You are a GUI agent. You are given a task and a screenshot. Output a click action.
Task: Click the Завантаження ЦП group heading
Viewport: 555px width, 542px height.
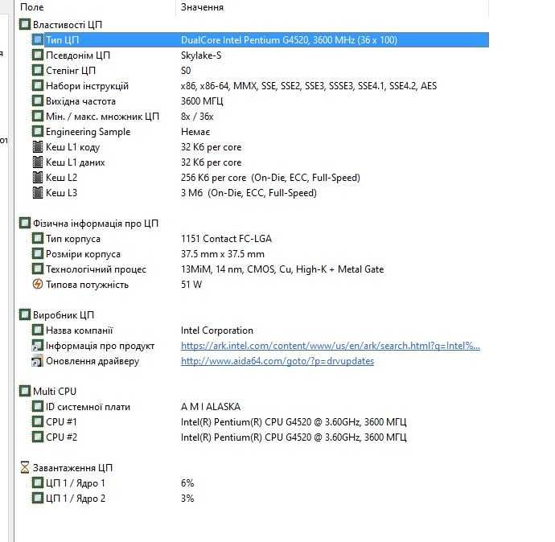pos(72,468)
